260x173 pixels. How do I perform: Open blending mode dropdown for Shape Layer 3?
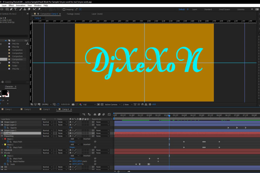(x=47, y=122)
